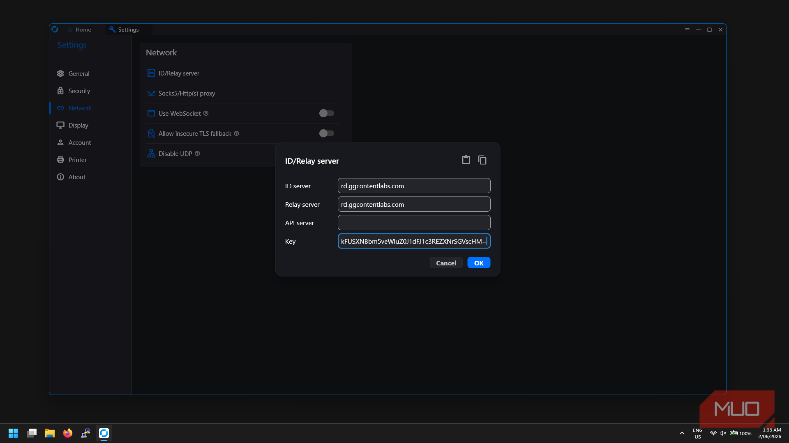
Task: Click the muted volume icon in tray
Action: coord(723,433)
